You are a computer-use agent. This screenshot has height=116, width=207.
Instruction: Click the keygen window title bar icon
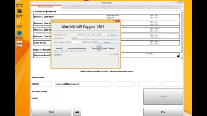53,21
